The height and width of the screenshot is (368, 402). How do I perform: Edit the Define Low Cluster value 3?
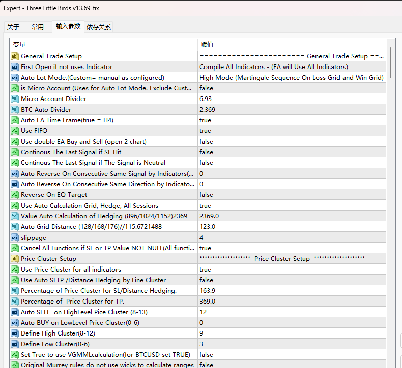click(292, 344)
